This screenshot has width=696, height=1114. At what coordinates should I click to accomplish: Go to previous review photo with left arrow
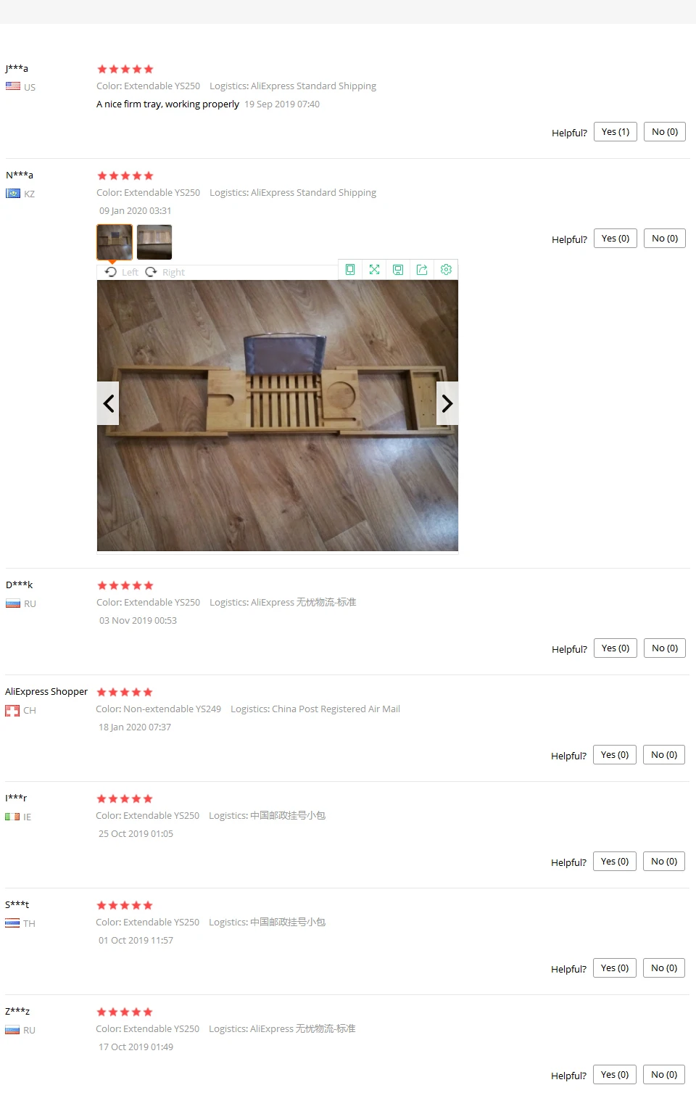coord(108,403)
